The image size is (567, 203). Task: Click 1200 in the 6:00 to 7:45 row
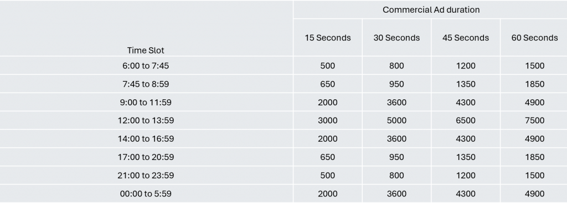466,66
